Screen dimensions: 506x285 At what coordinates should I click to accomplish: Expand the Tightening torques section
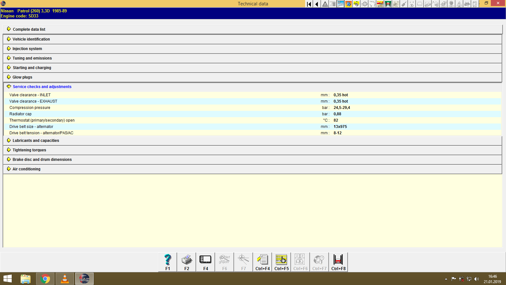click(x=29, y=150)
